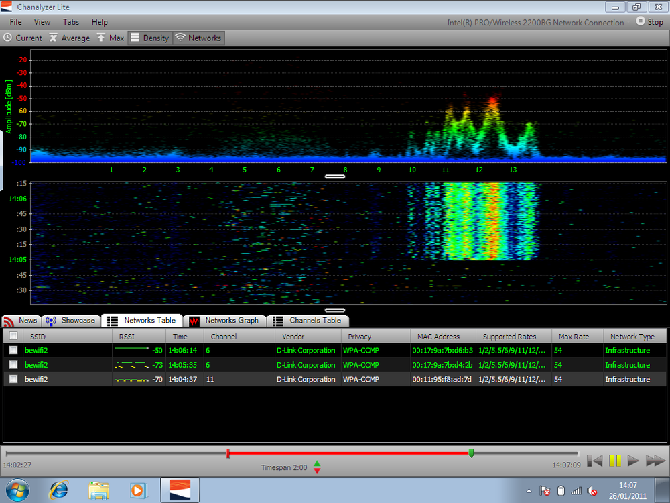Open Windows Explorer folder from taskbar
The height and width of the screenshot is (503, 670).
[x=98, y=490]
